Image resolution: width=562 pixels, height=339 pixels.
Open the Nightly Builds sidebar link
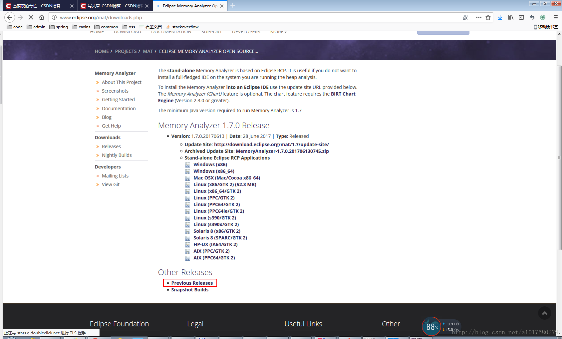pyautogui.click(x=117, y=155)
